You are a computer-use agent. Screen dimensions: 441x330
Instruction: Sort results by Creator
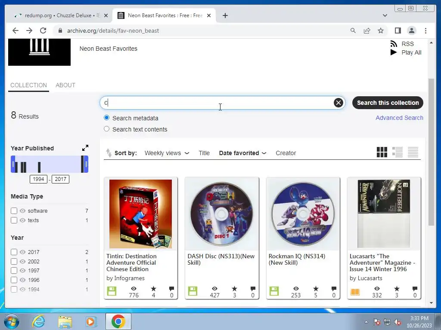tap(286, 153)
